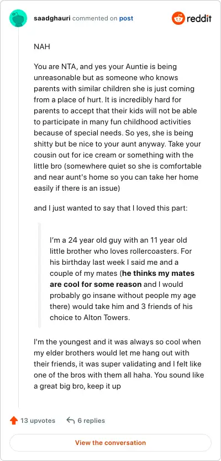The width and height of the screenshot is (221, 461).
Task: Click the bold 'he thinks my mates' text
Action: [159, 274]
